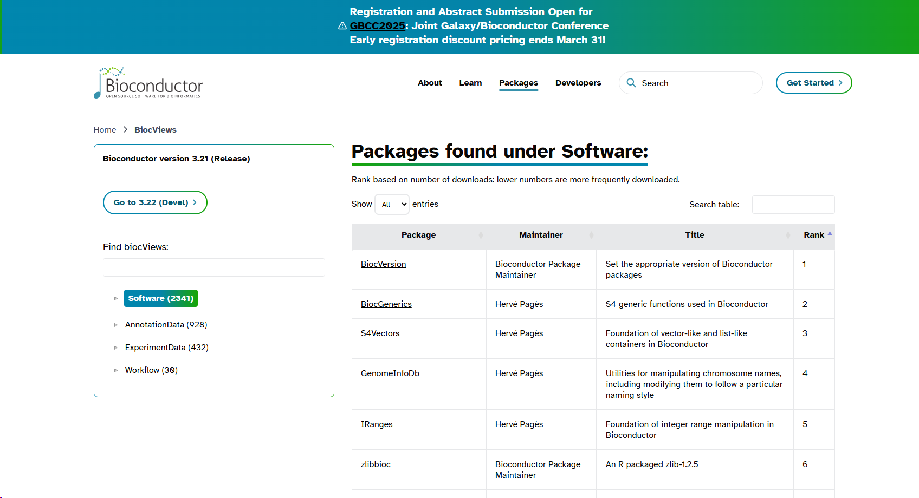Open the Developers menu
This screenshot has height=498, width=919.
[578, 83]
